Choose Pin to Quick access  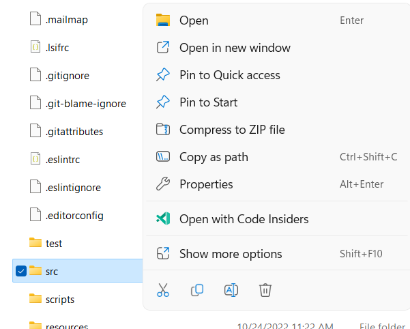229,75
